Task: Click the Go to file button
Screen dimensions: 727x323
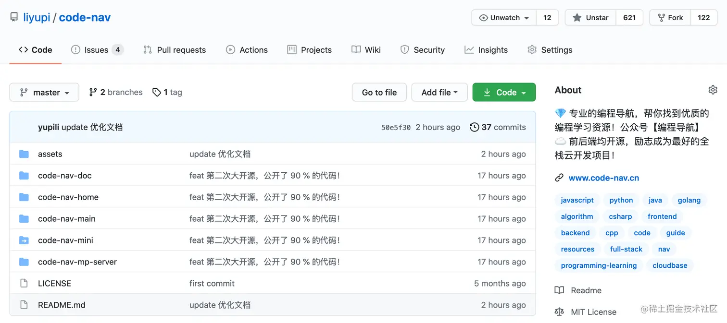Action: [379, 92]
